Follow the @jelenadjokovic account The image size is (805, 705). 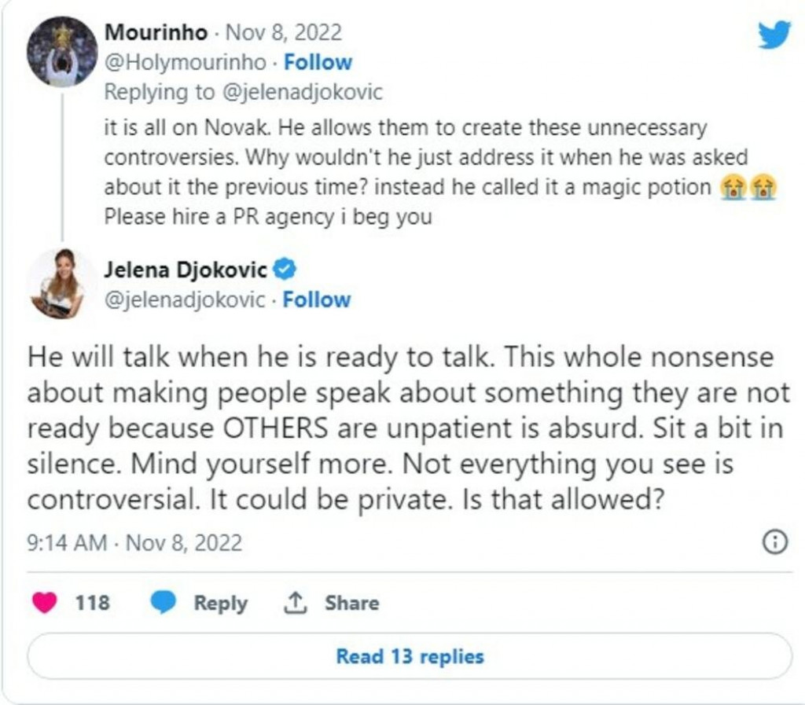tap(316, 299)
